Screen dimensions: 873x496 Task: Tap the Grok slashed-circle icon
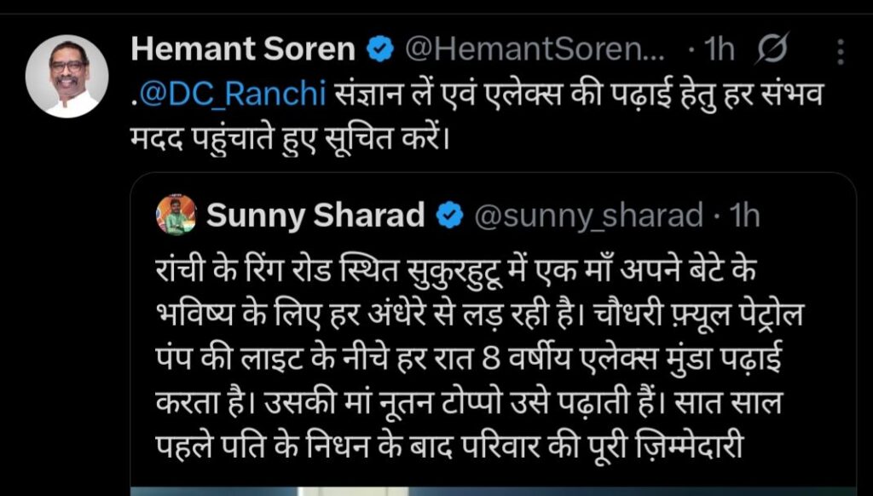[x=771, y=50]
